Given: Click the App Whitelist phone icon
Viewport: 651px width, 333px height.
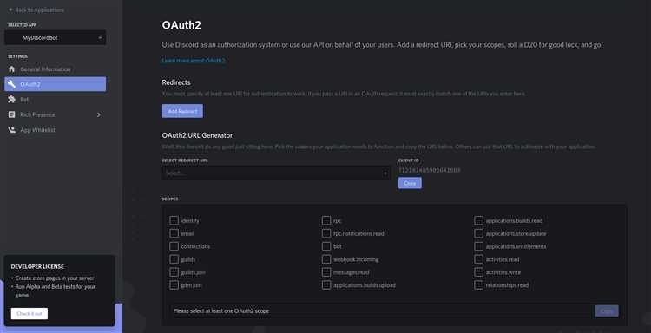Looking at the screenshot, I should click(x=11, y=130).
